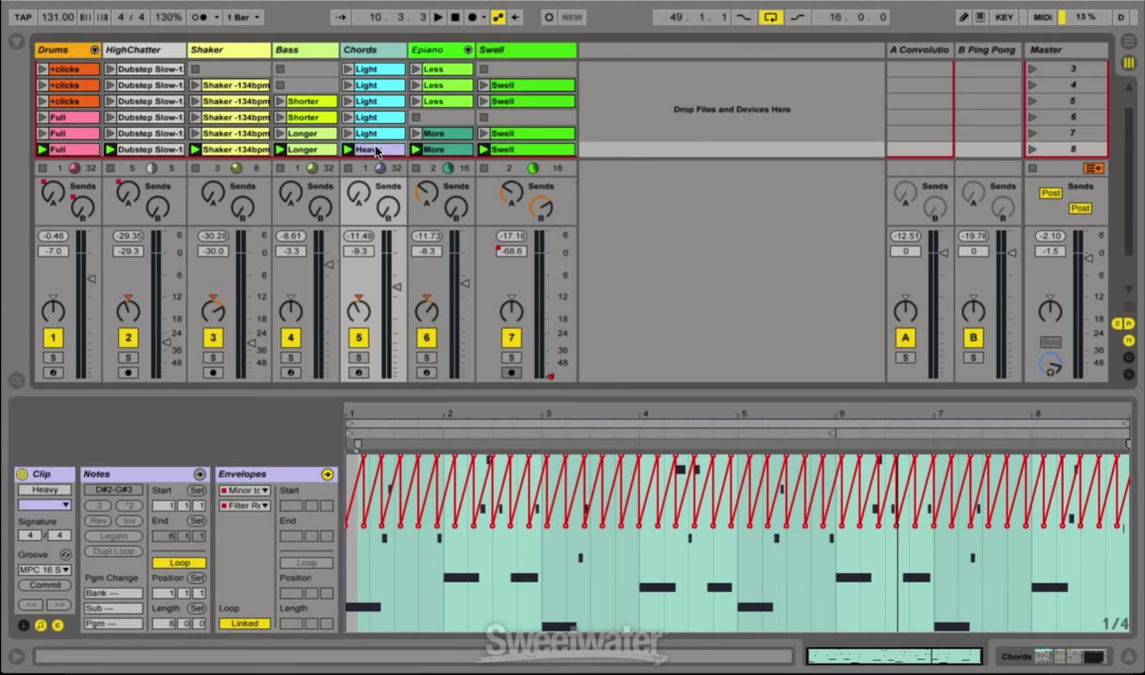Toggle the Envelopes box via E icon
The height and width of the screenshot is (675, 1145).
58,625
